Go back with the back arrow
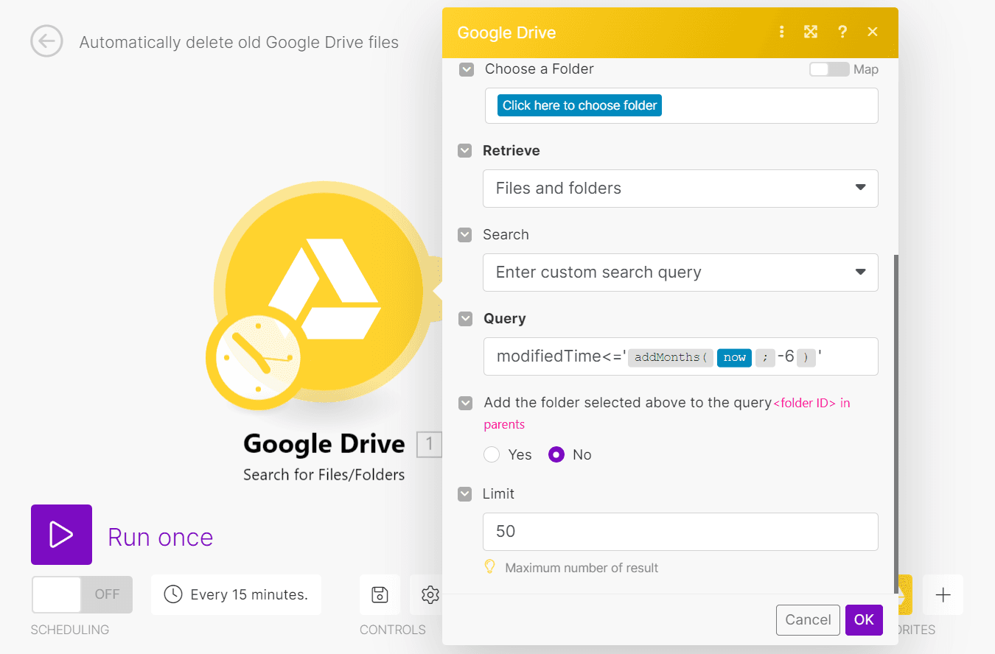The image size is (995, 654). click(x=46, y=41)
